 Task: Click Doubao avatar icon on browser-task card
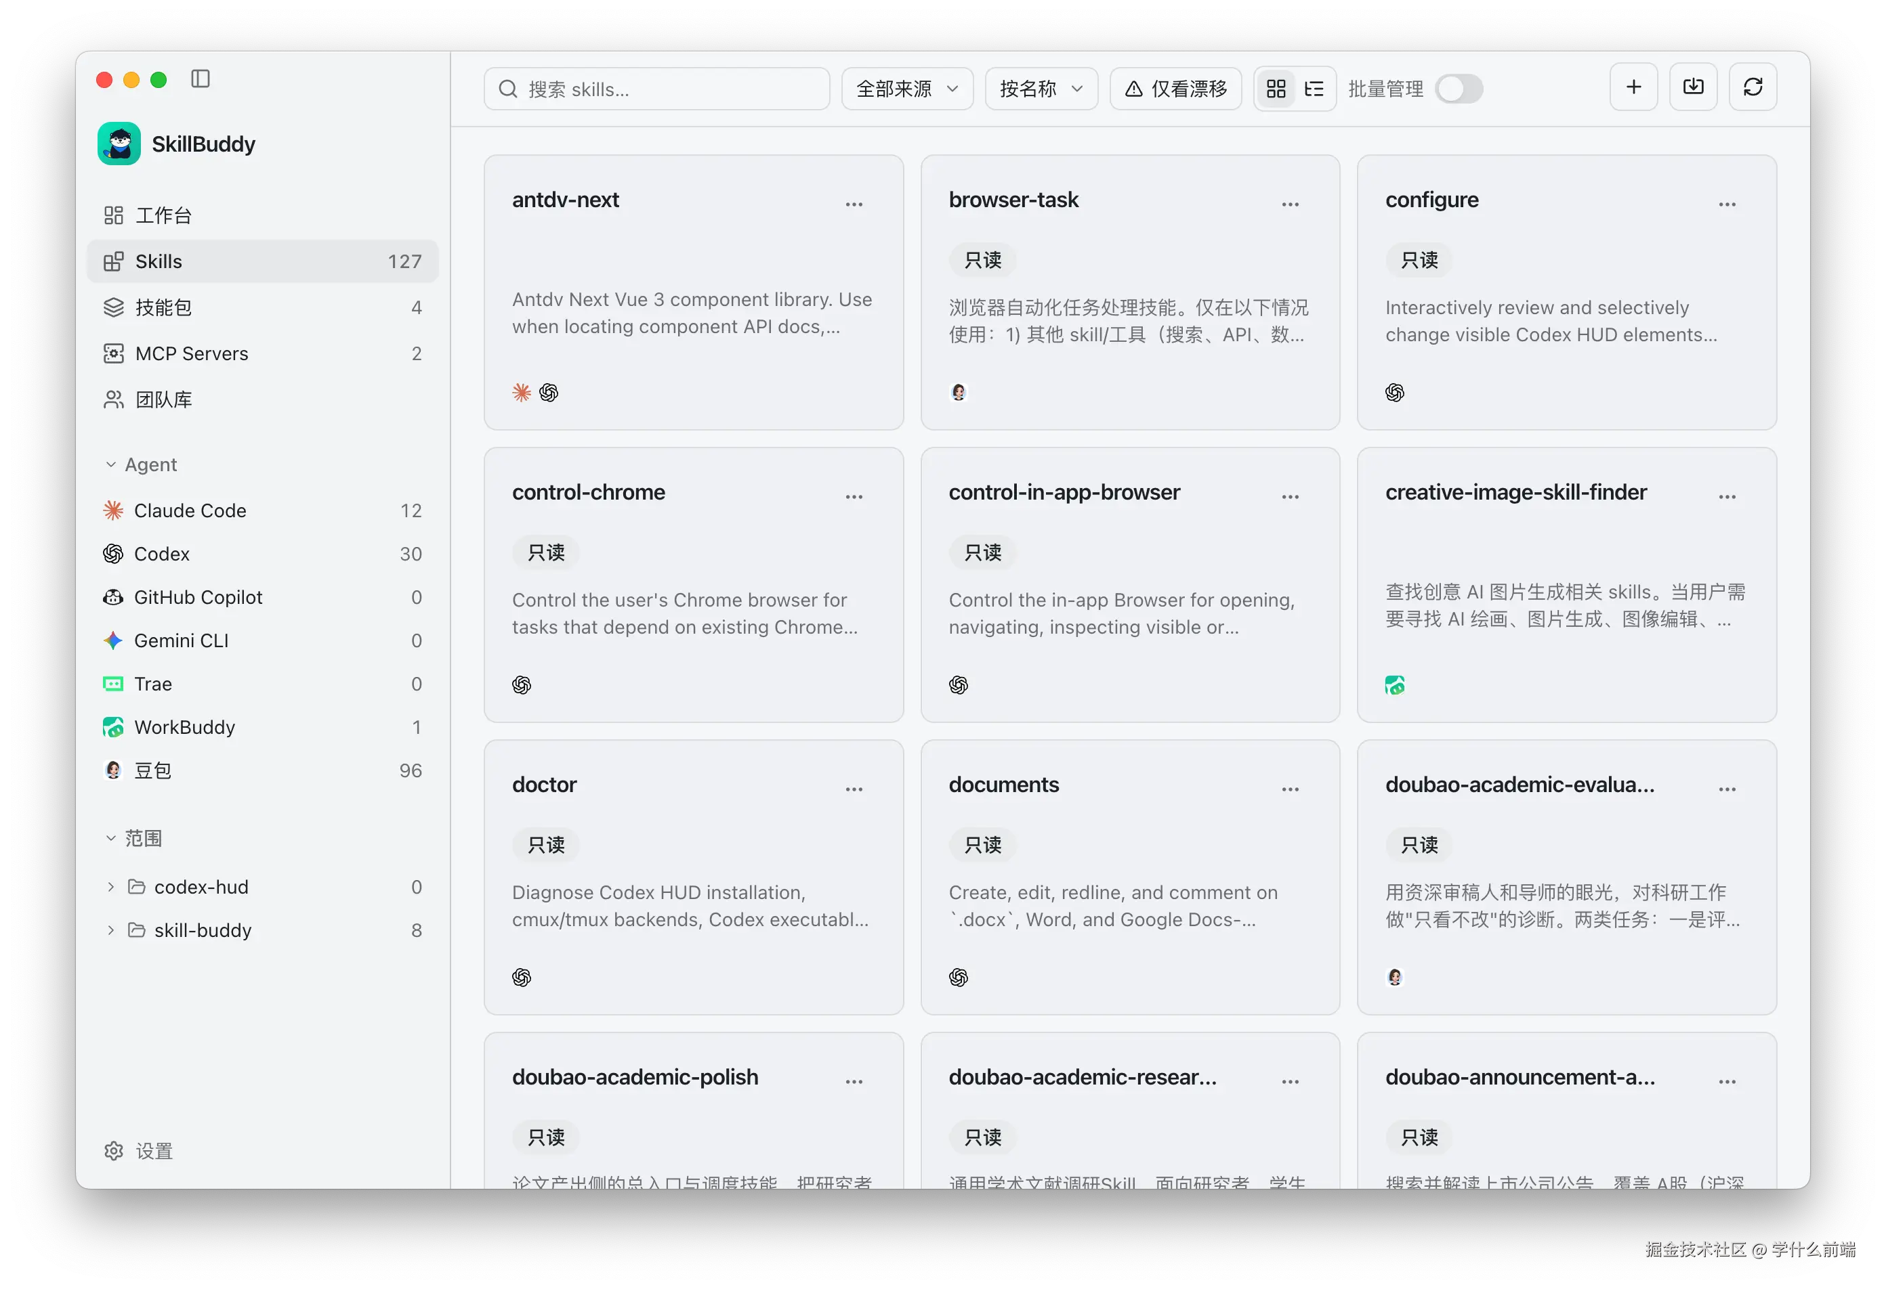959,393
